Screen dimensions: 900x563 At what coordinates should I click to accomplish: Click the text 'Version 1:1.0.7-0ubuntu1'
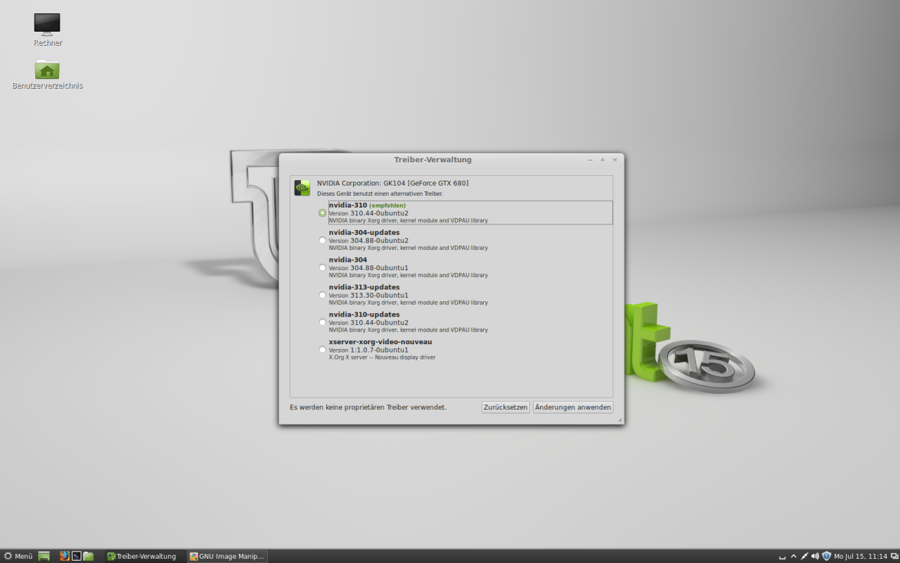(368, 350)
